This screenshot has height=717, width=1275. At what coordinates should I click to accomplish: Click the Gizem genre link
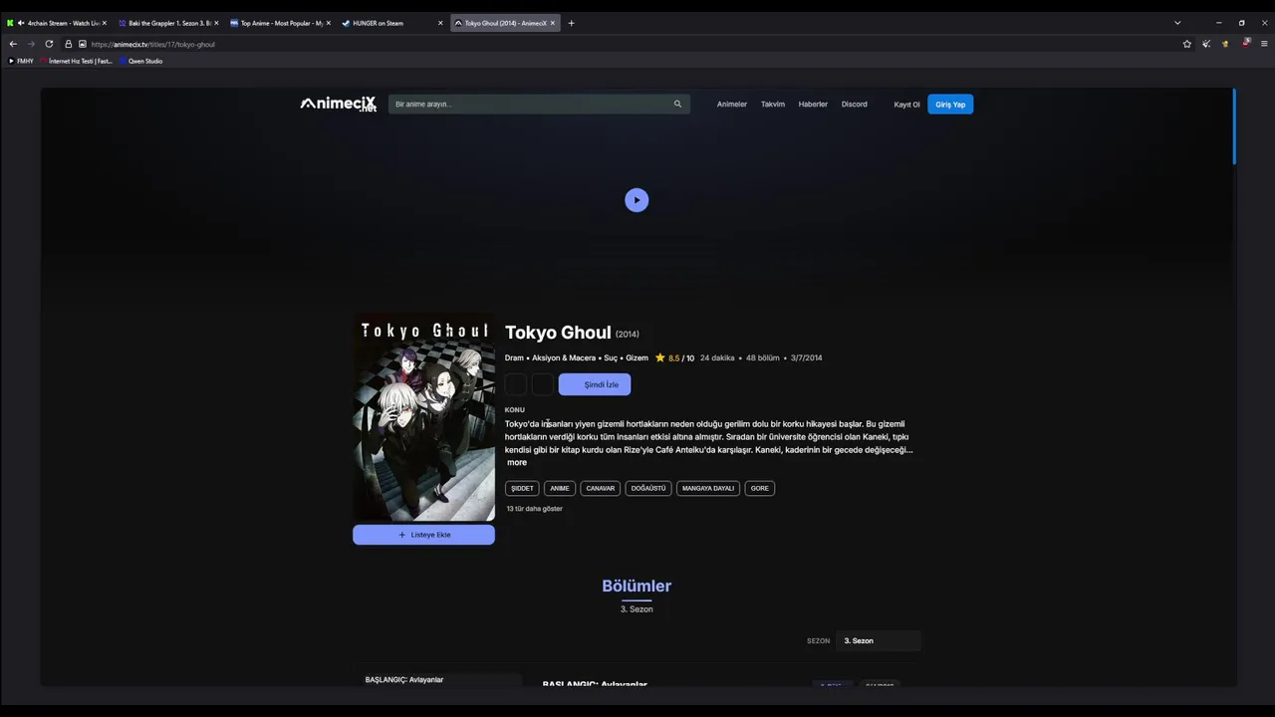637,358
